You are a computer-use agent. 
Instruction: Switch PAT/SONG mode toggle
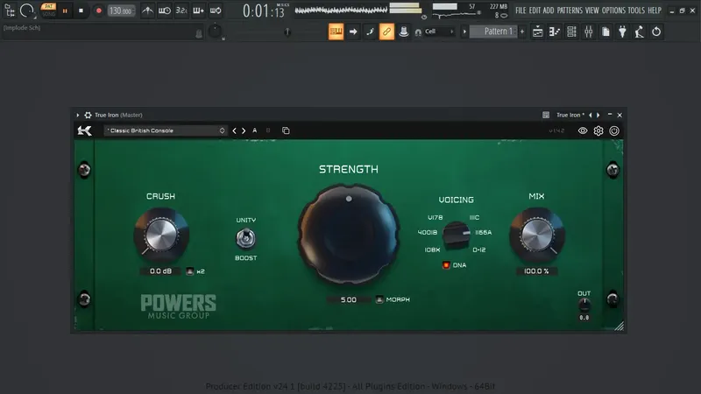[x=48, y=11]
